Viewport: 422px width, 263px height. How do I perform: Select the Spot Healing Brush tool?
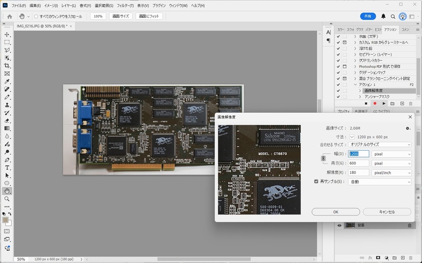(7, 89)
